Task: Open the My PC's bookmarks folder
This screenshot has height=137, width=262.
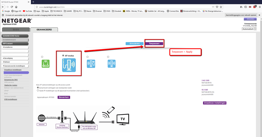Action: point(78,11)
